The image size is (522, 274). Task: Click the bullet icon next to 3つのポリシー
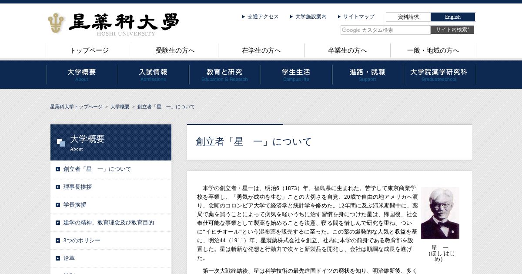[x=58, y=241]
